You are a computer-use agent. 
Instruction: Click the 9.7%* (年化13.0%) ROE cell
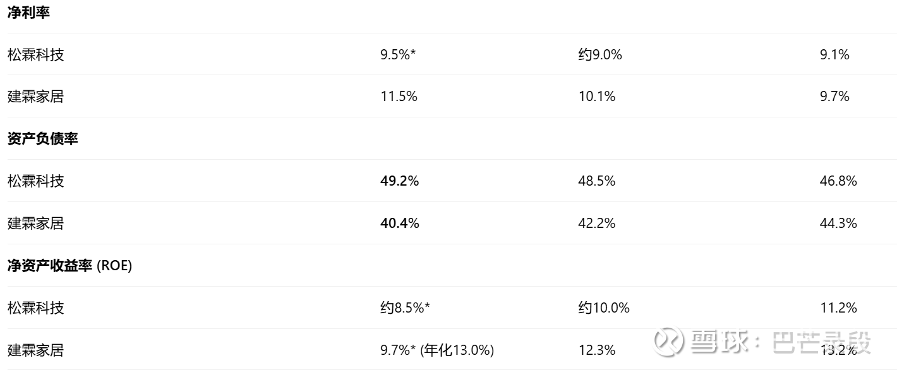(x=437, y=350)
